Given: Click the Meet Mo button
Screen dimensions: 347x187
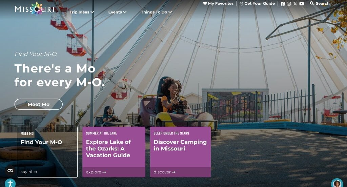Looking at the screenshot, I should pos(39,104).
